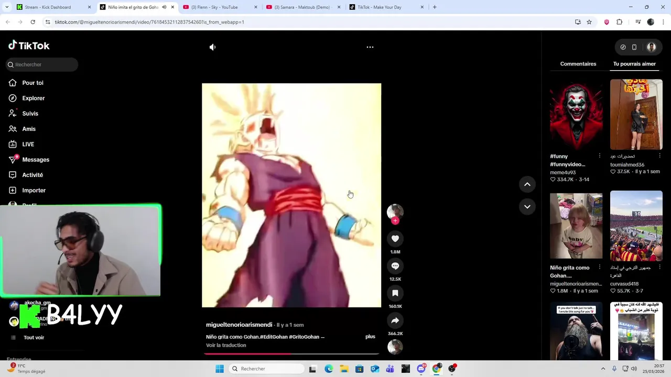Image resolution: width=671 pixels, height=377 pixels.
Task: Open Activité notifications
Action: click(x=33, y=175)
